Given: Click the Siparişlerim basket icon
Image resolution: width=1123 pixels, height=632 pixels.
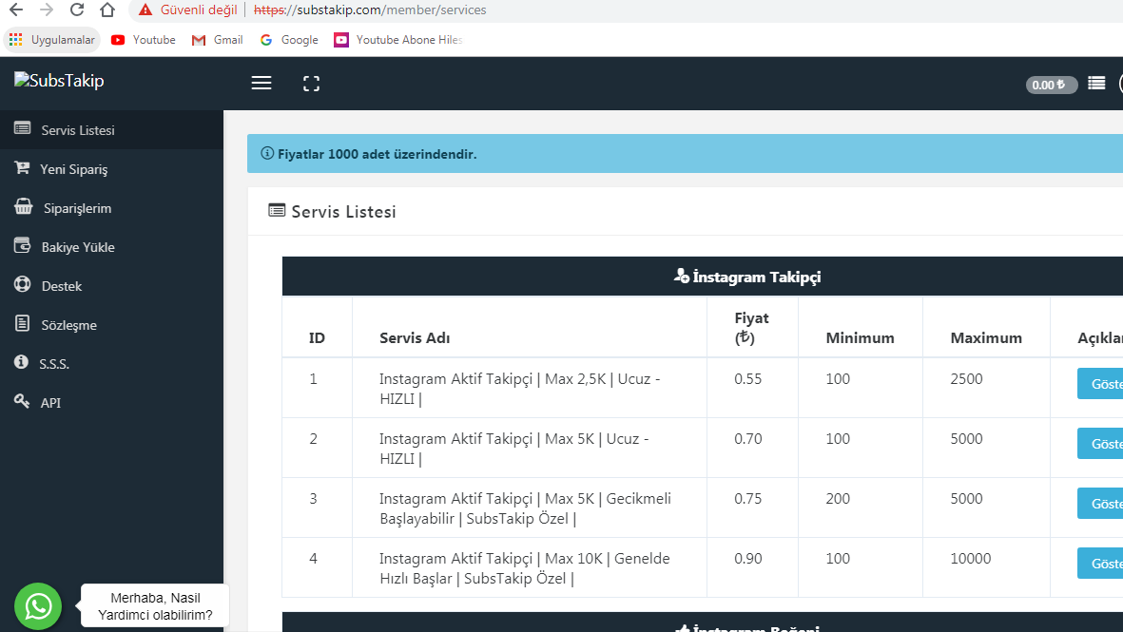Looking at the screenshot, I should click(23, 206).
